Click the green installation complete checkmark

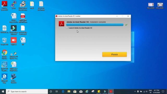(126, 25)
